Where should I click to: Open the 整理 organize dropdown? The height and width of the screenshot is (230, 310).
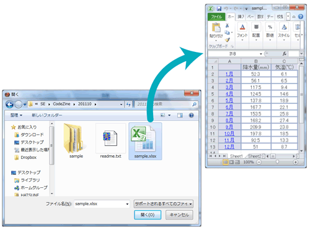coord(16,115)
